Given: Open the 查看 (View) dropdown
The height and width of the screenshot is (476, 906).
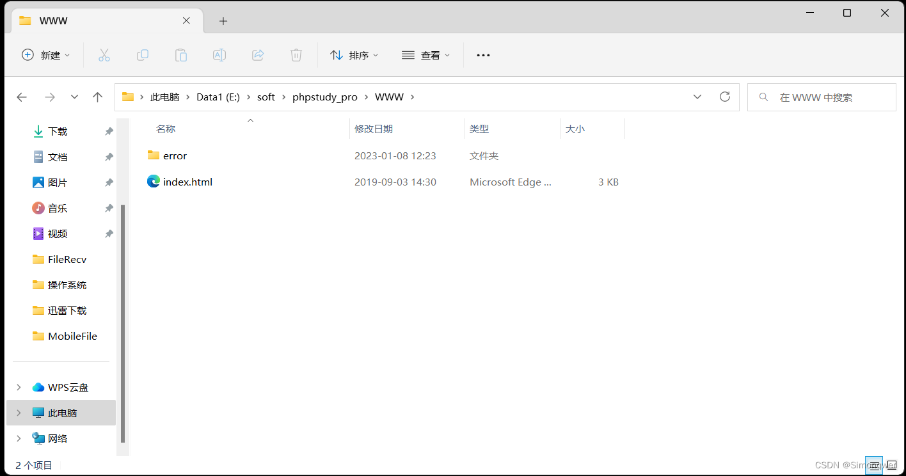Looking at the screenshot, I should coord(426,55).
